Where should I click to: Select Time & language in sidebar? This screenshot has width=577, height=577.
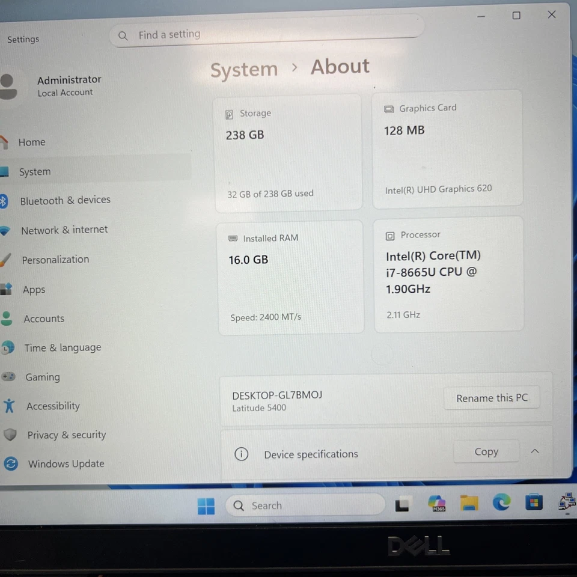pos(62,347)
